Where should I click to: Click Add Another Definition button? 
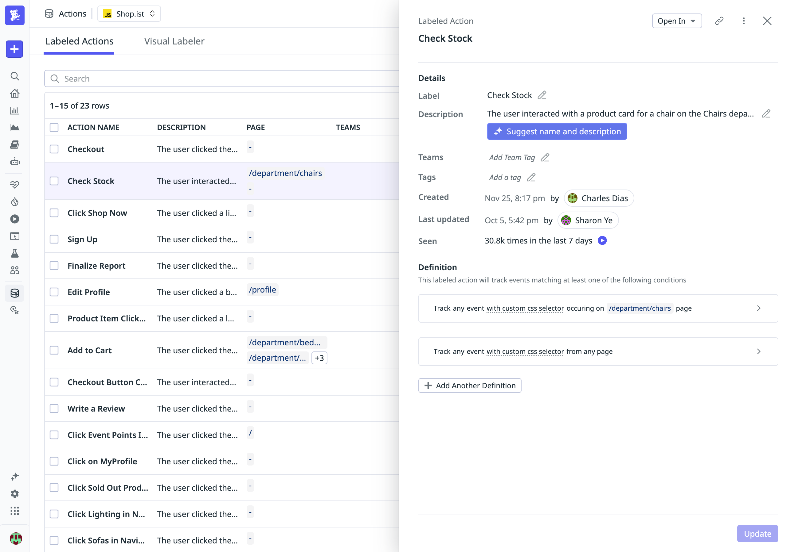[x=470, y=386]
